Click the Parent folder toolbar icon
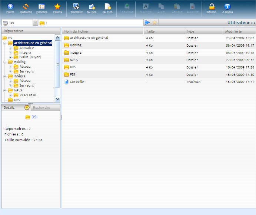256x215 pixels. 10,7
